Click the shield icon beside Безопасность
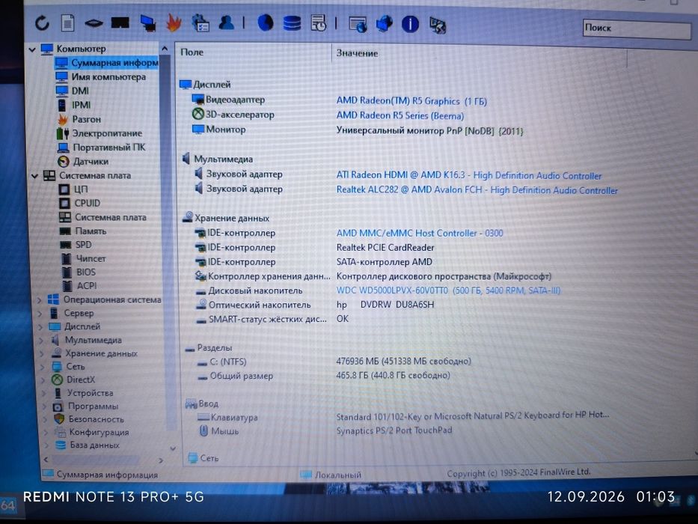Viewport: 698px width, 524px height. [x=59, y=419]
